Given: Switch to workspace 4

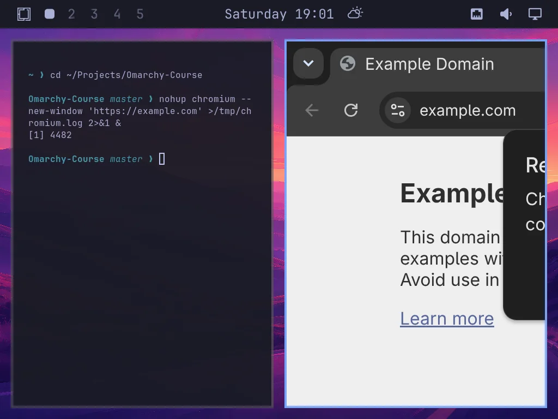Looking at the screenshot, I should [x=117, y=14].
